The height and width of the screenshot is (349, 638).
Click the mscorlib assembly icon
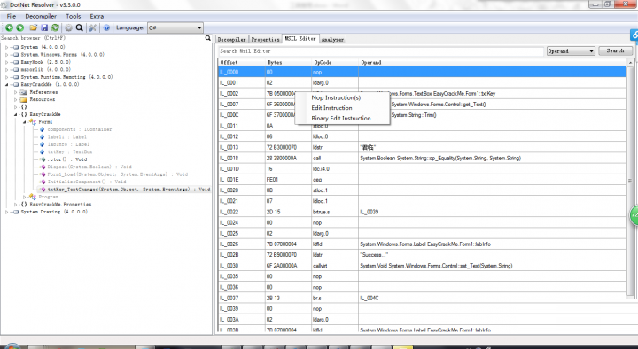point(16,70)
